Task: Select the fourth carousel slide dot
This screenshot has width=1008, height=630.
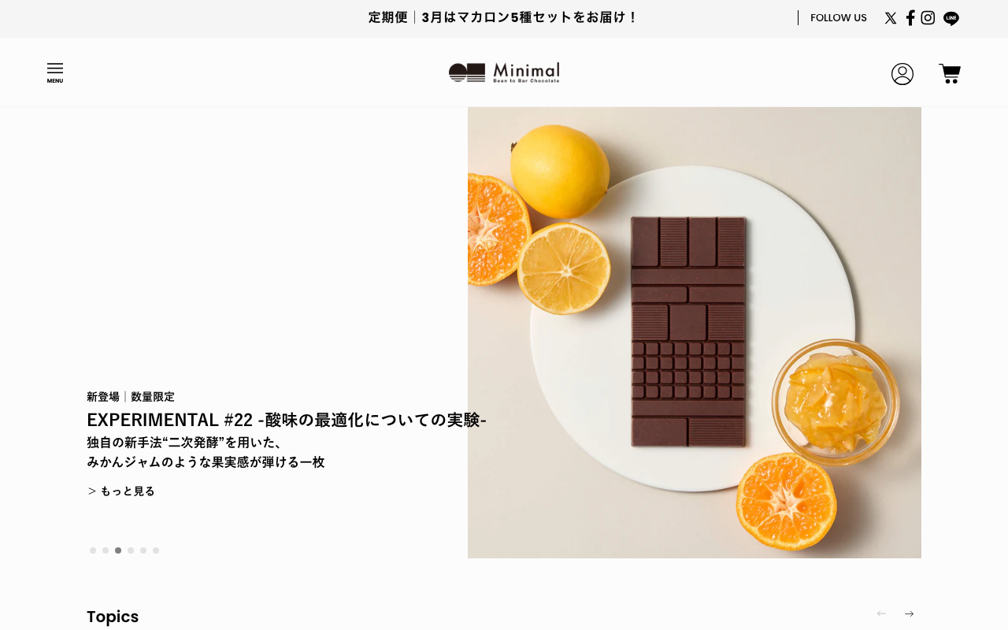Action: [131, 550]
